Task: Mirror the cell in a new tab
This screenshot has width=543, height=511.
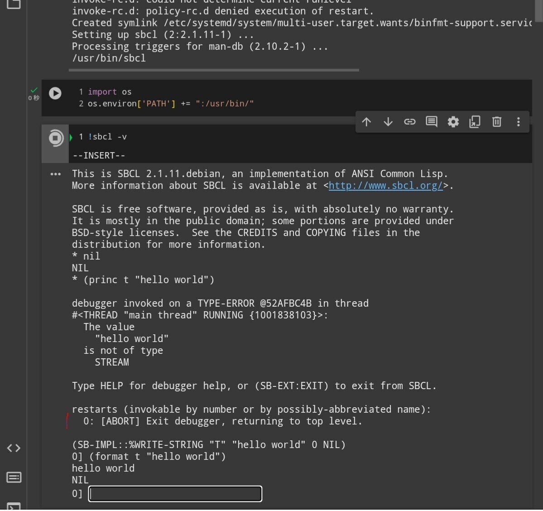Action: (x=475, y=122)
